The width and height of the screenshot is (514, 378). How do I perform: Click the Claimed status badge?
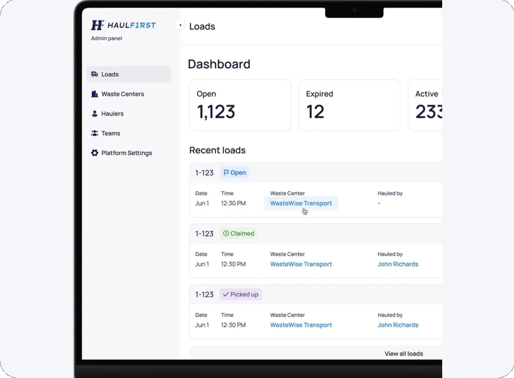click(x=239, y=234)
